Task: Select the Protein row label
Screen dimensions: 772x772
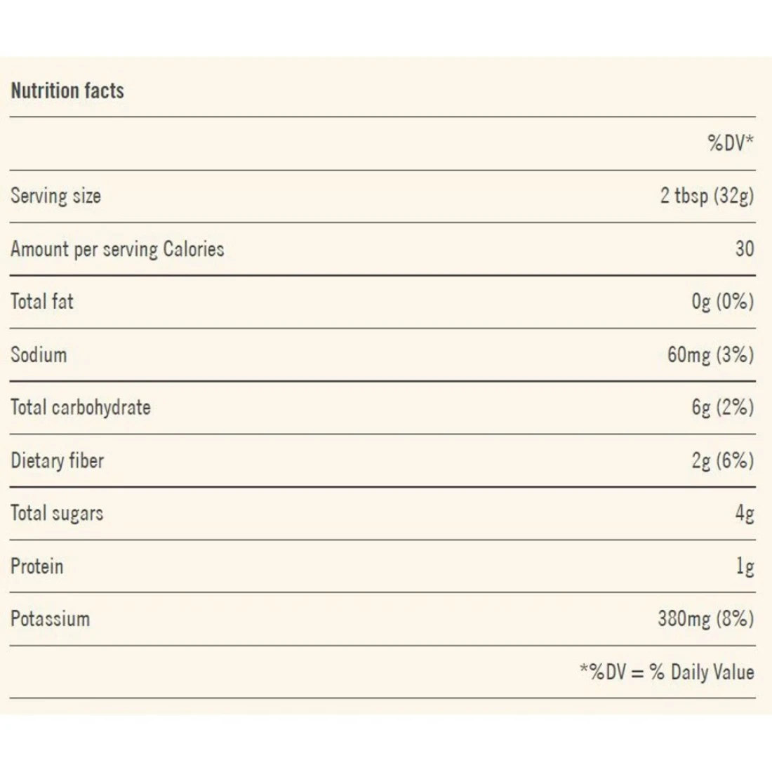Action: pyautogui.click(x=37, y=566)
